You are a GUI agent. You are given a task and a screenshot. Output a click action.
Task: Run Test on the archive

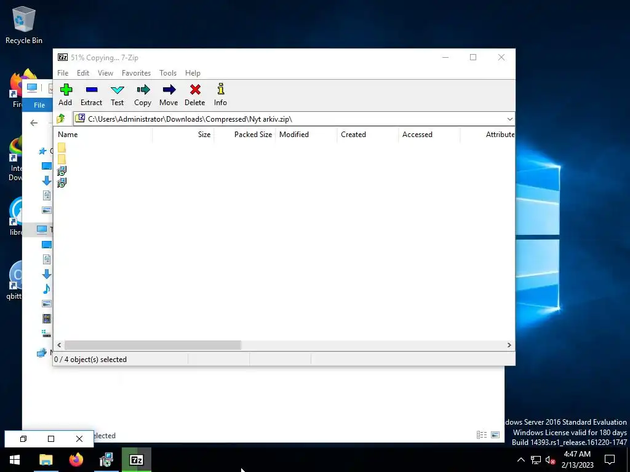(x=117, y=95)
